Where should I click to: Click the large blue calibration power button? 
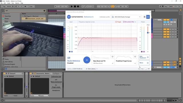87,60
